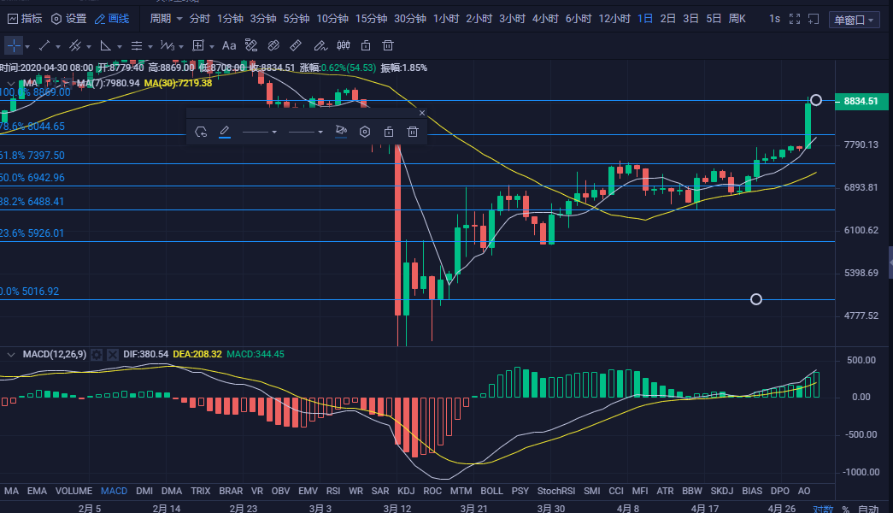893x513 pixels.
Task: Open the wave tool dropdown arrow
Action: click(181, 47)
